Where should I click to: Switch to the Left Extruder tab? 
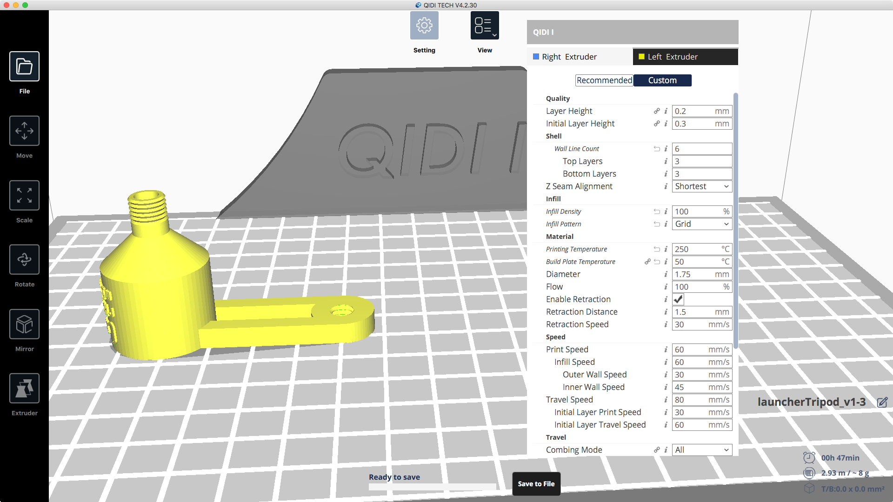coord(685,57)
